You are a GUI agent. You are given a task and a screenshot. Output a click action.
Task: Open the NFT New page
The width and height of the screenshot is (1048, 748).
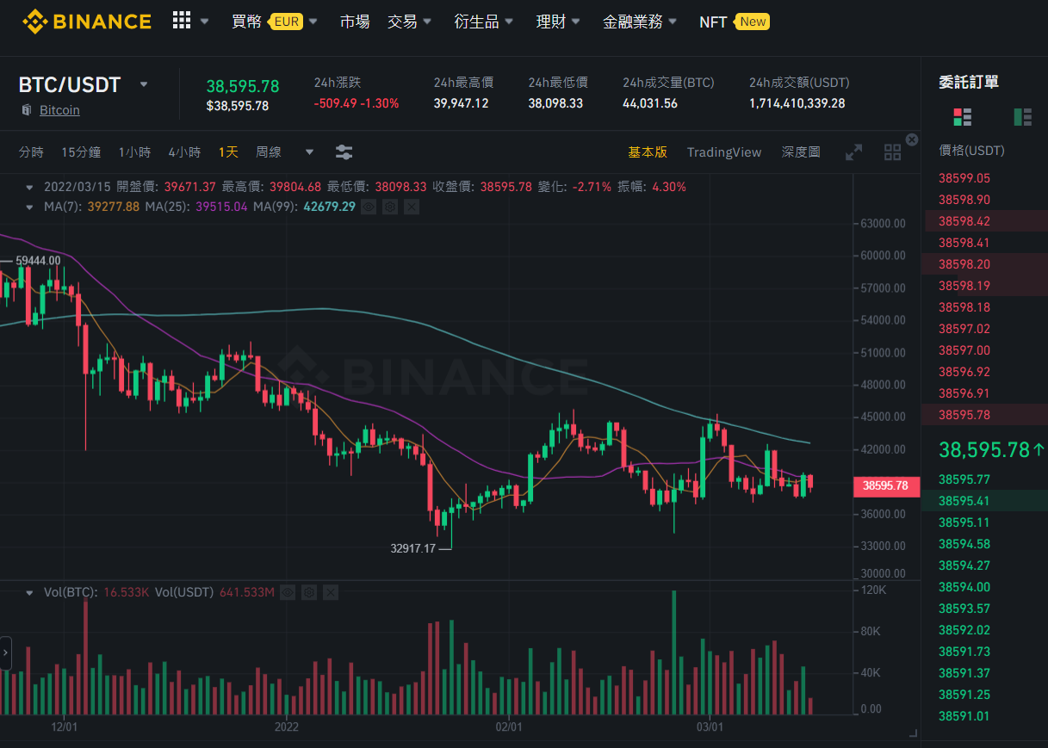(x=734, y=22)
